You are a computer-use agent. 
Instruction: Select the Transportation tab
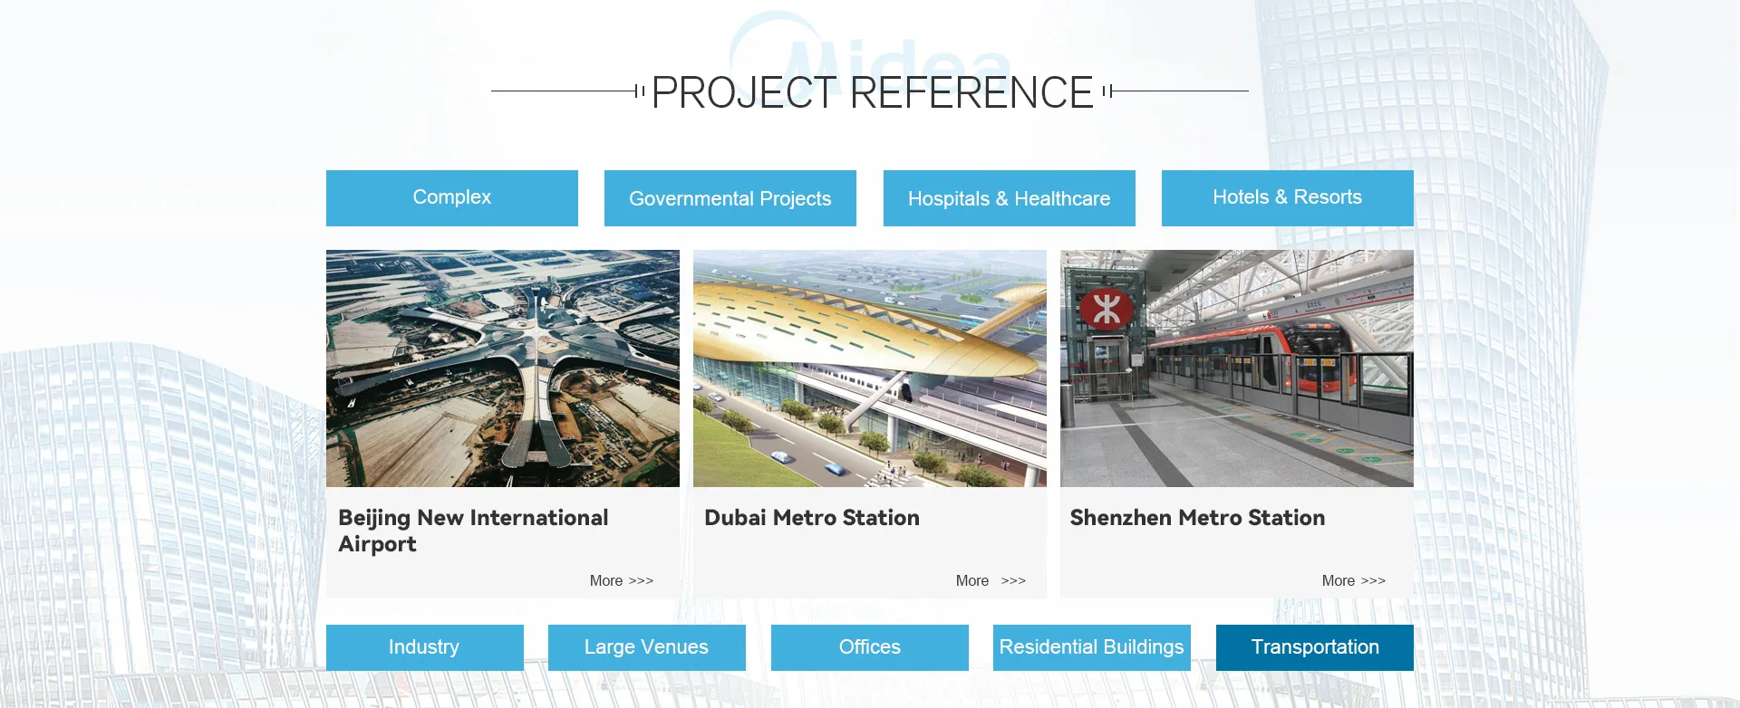1314,647
